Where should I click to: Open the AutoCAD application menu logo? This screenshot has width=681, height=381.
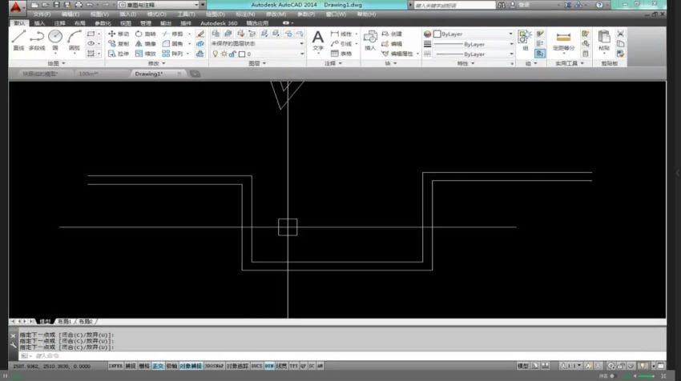15,6
